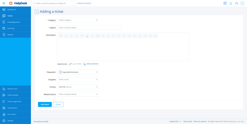The width and height of the screenshot is (247, 124).
Task: Expand the Category dropdown
Action: [x=78, y=20]
